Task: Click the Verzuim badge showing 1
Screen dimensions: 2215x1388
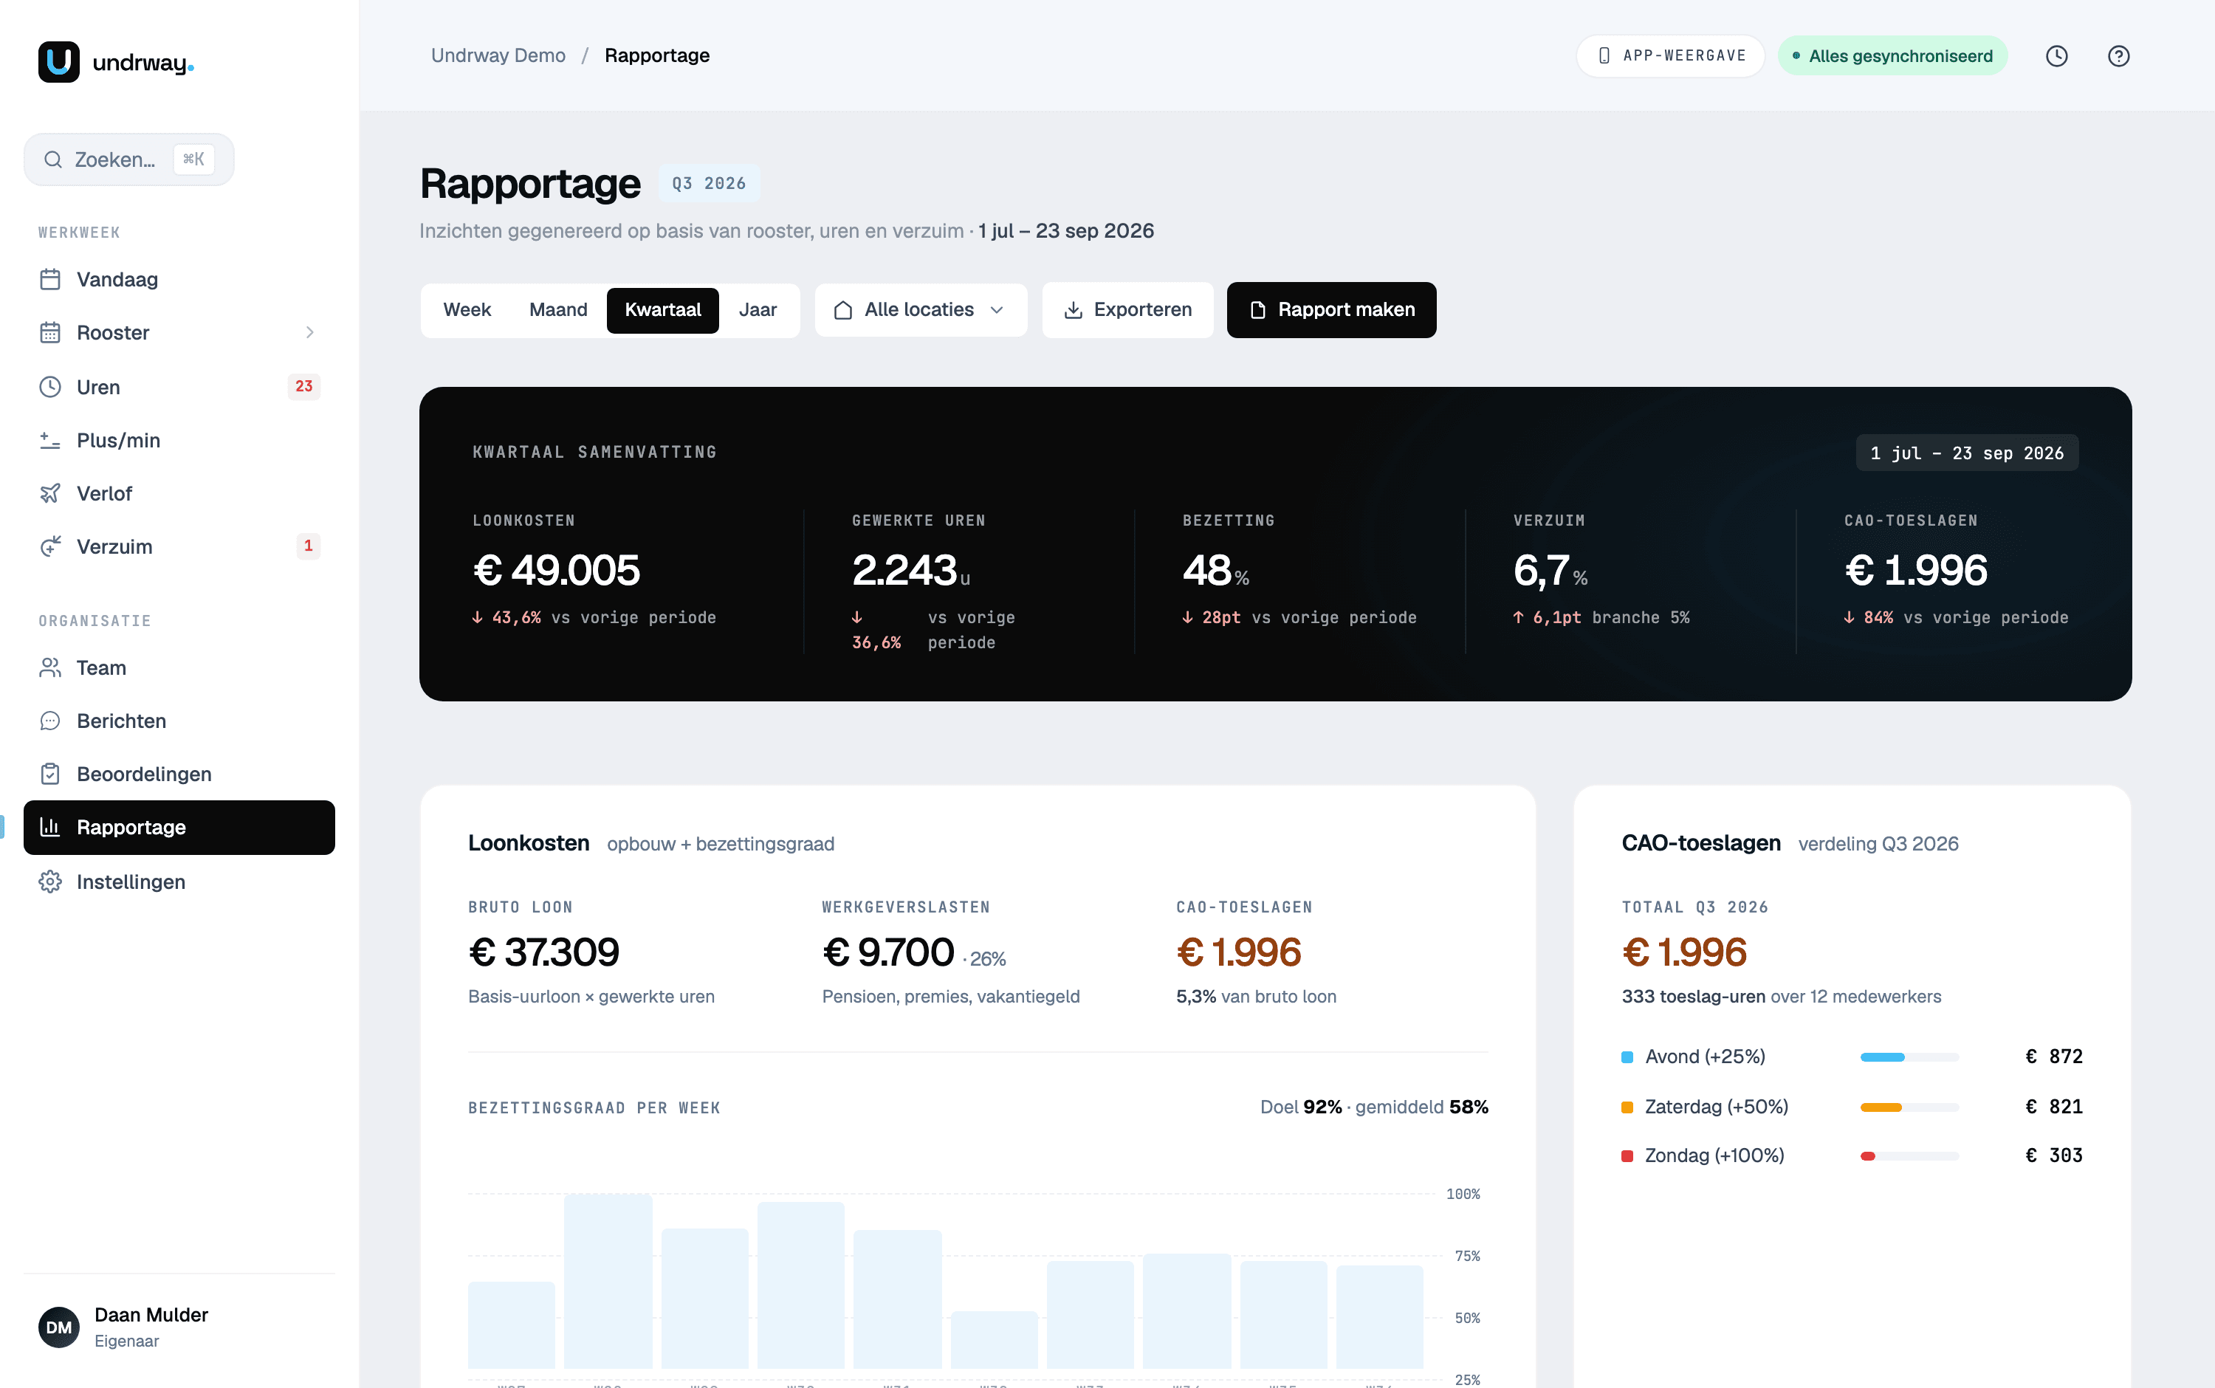Action: (x=309, y=546)
